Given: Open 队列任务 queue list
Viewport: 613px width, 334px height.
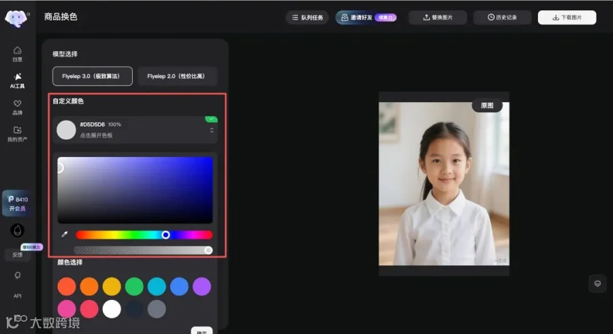Looking at the screenshot, I should pos(307,18).
